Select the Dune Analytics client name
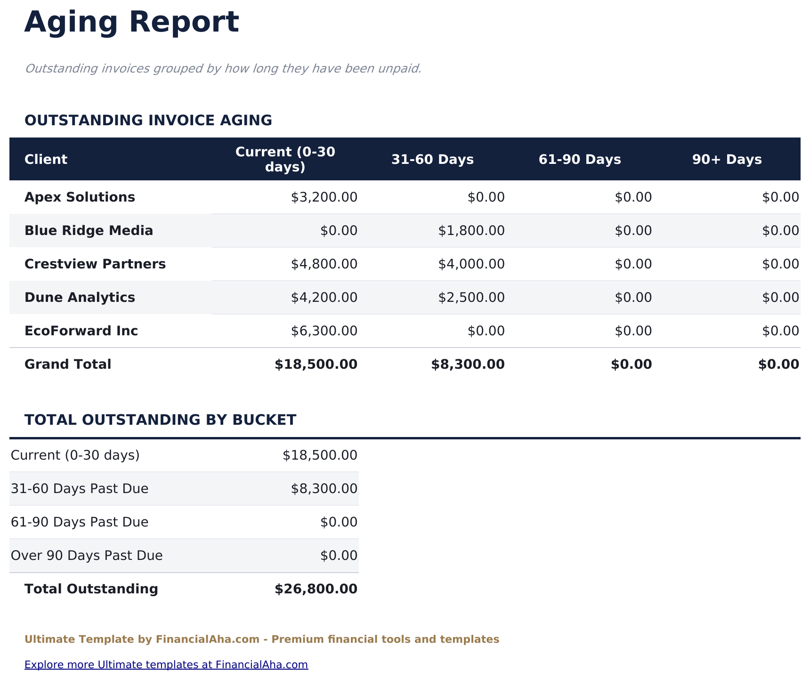This screenshot has width=810, height=680. pos(80,297)
